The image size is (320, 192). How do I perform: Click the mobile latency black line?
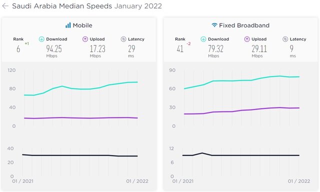[x=80, y=155]
